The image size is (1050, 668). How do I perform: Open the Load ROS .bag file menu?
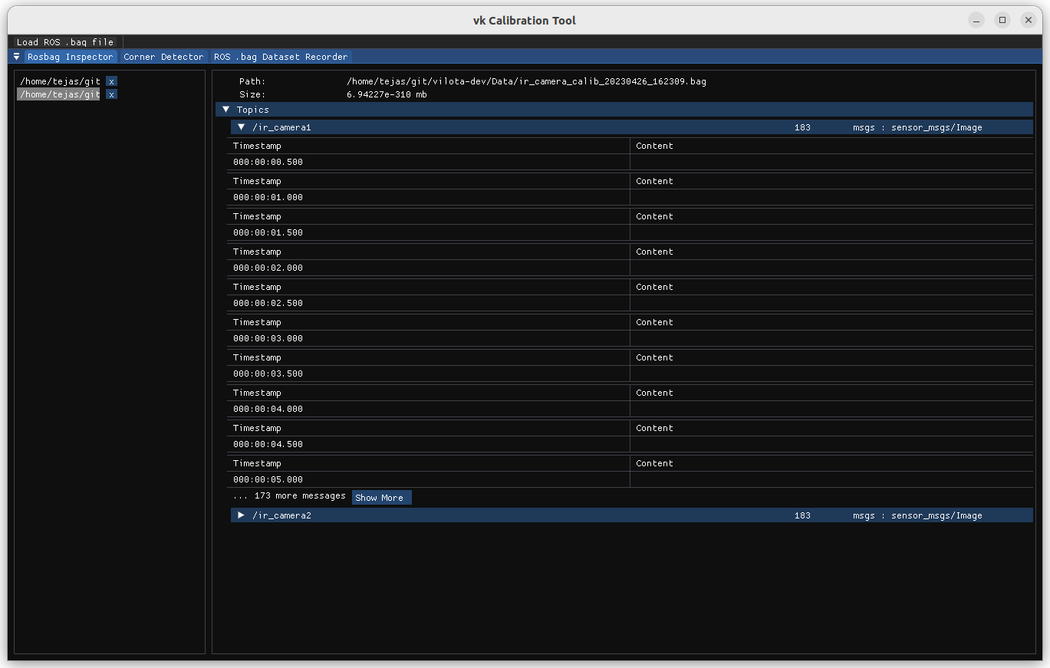point(65,42)
